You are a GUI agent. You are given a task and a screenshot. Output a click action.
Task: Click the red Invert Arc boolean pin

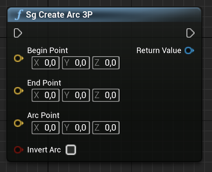pyautogui.click(x=19, y=150)
